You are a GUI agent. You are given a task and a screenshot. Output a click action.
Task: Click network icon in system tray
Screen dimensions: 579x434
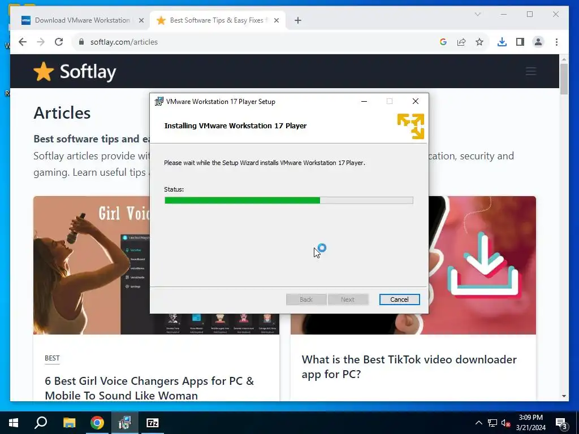click(492, 423)
